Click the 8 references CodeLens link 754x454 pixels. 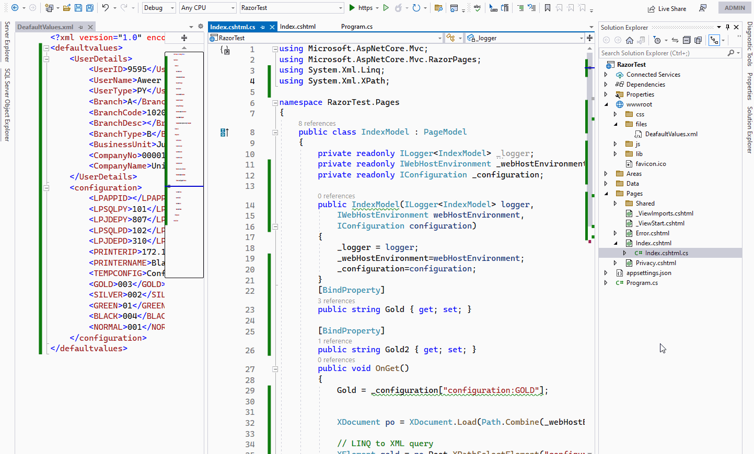tap(317, 124)
